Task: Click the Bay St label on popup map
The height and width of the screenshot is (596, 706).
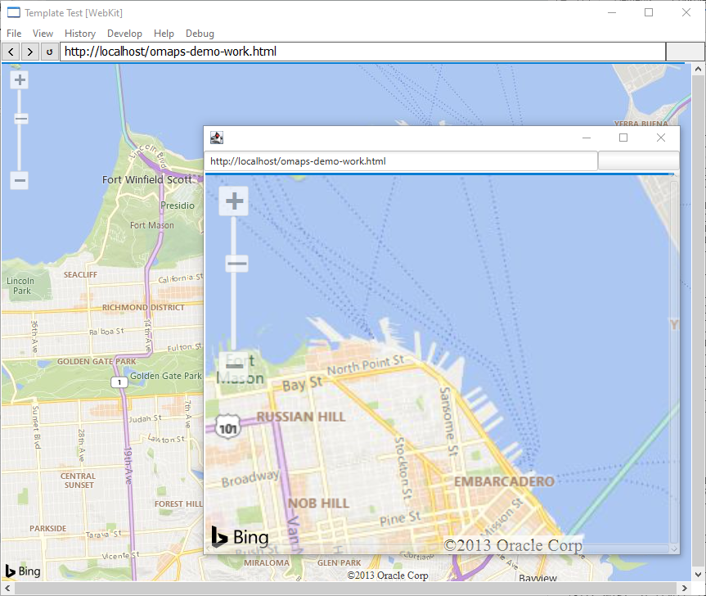Action: [302, 384]
